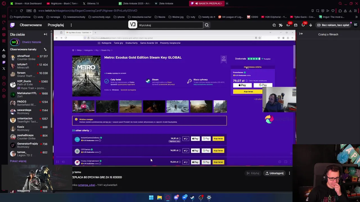Click the Twitch logo home icon

[x=12, y=25]
